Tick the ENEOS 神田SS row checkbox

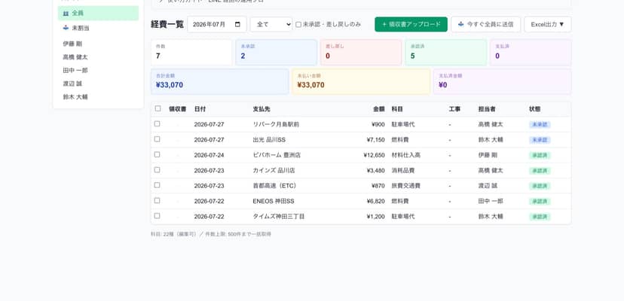(x=158, y=200)
